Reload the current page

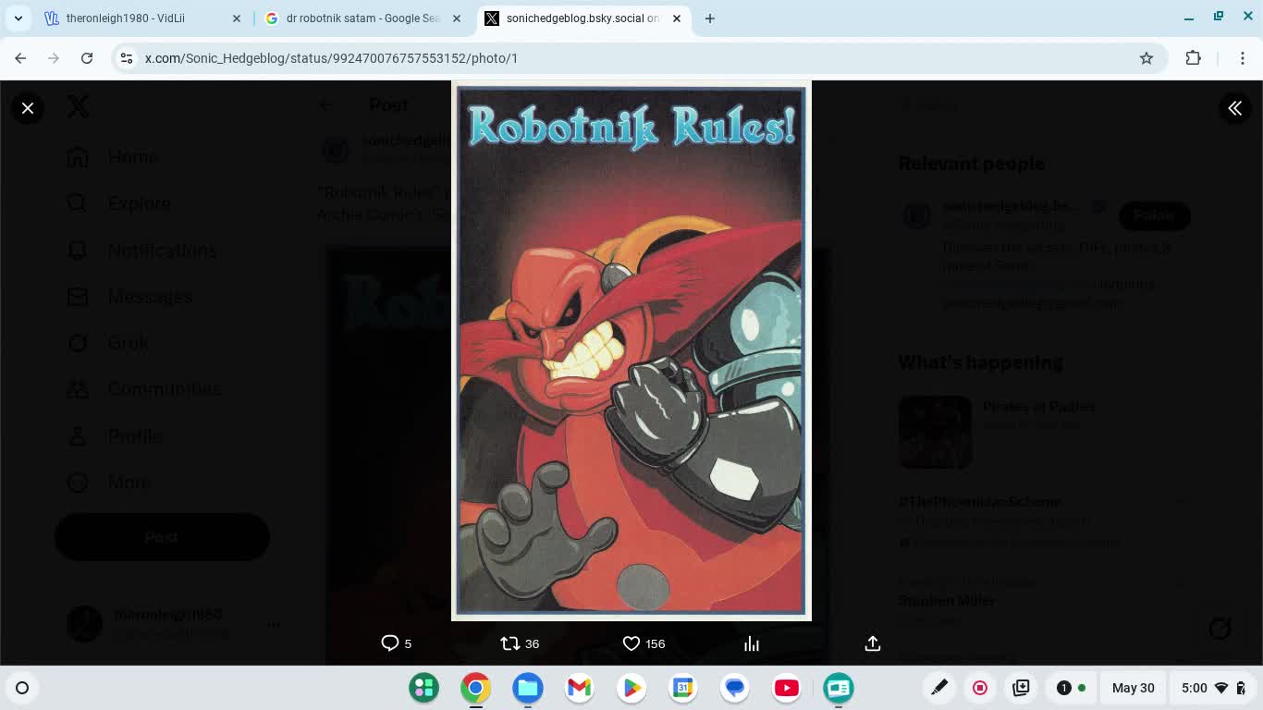click(87, 58)
